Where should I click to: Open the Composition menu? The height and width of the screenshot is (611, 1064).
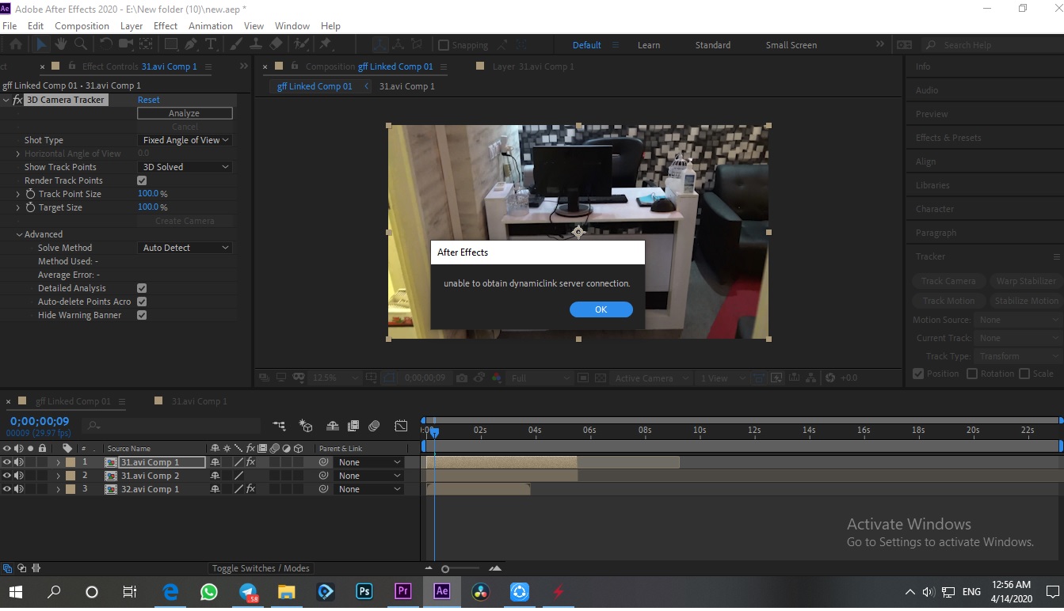tap(82, 26)
